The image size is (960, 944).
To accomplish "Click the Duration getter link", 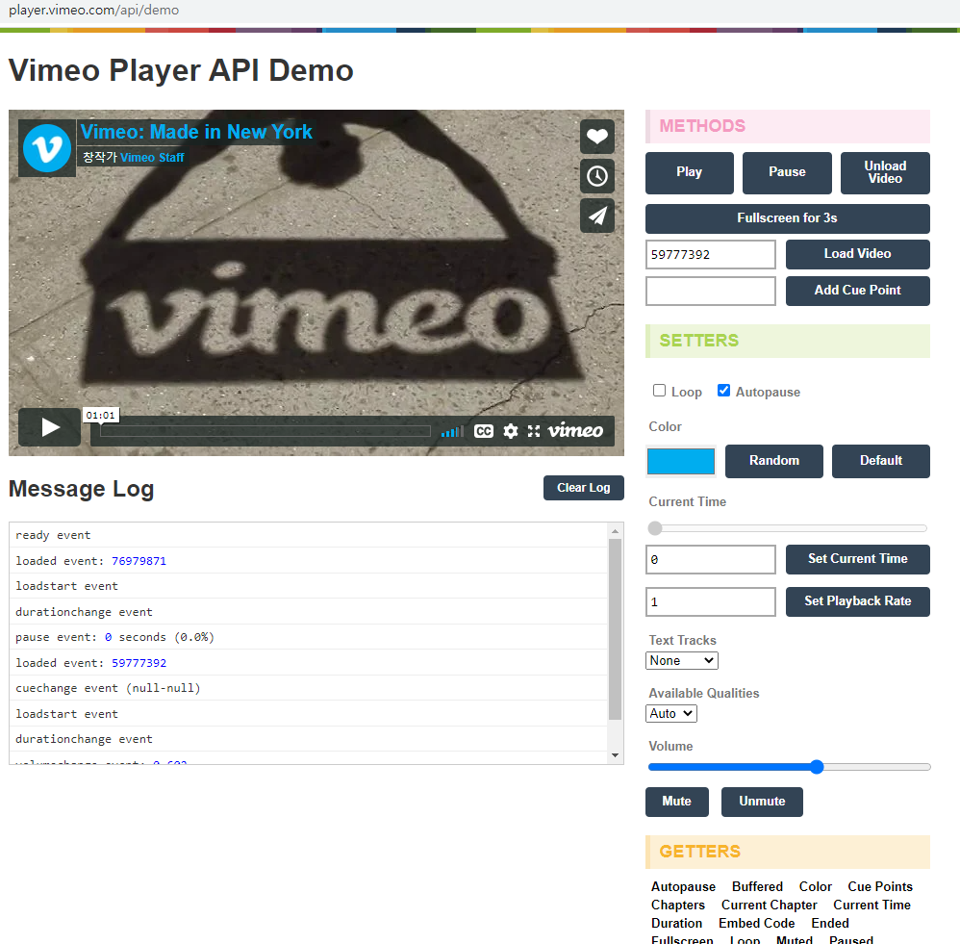I will [x=676, y=924].
